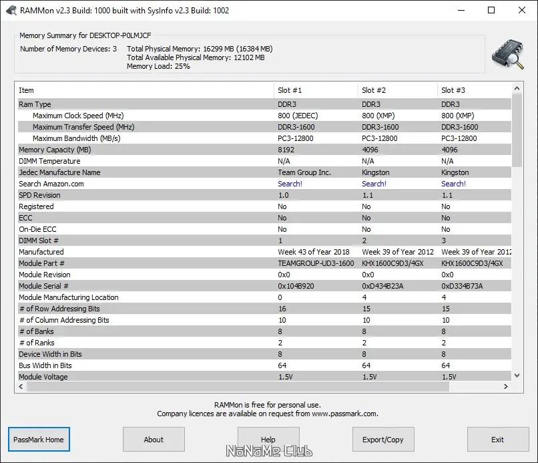This screenshot has height=463, width=538.
Task: Select the Registered row label
Action: coord(36,206)
